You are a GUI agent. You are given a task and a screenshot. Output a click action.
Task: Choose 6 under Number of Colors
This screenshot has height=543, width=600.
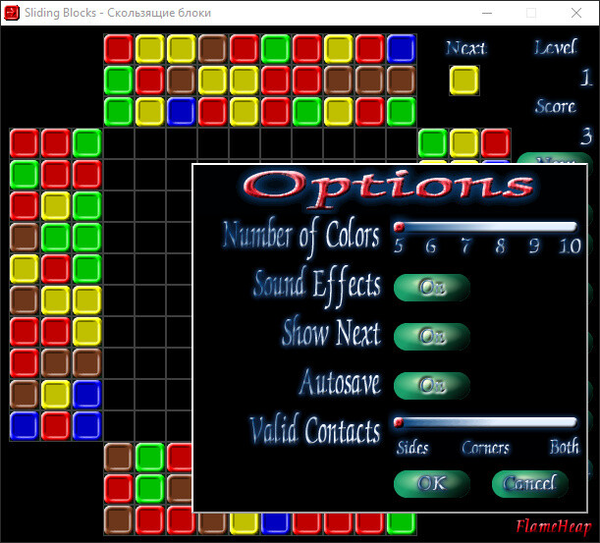pos(431,246)
